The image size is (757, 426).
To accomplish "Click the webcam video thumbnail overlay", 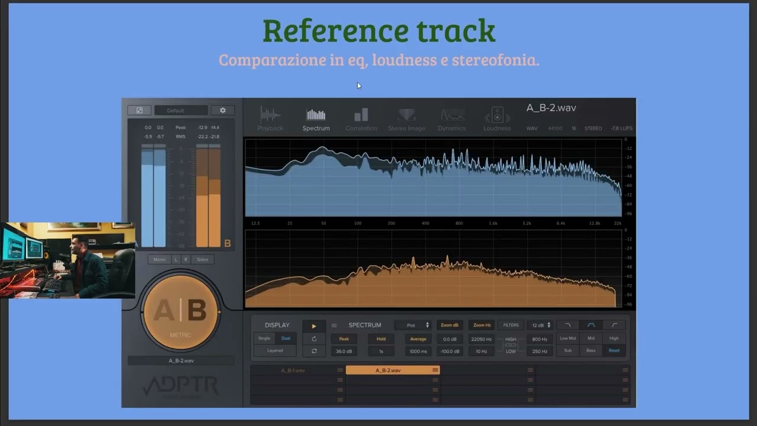I will tap(67, 260).
